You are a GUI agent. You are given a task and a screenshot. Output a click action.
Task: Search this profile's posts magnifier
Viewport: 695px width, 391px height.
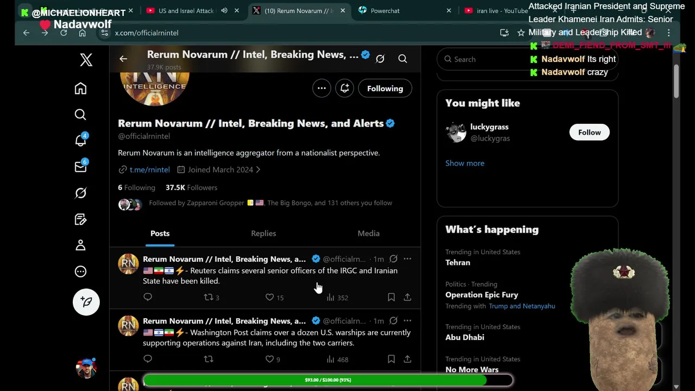point(402,59)
